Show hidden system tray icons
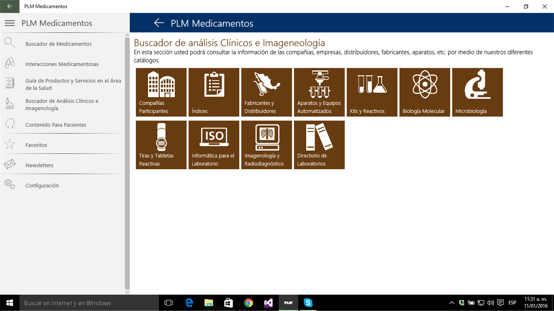This screenshot has width=554, height=311. [452, 303]
